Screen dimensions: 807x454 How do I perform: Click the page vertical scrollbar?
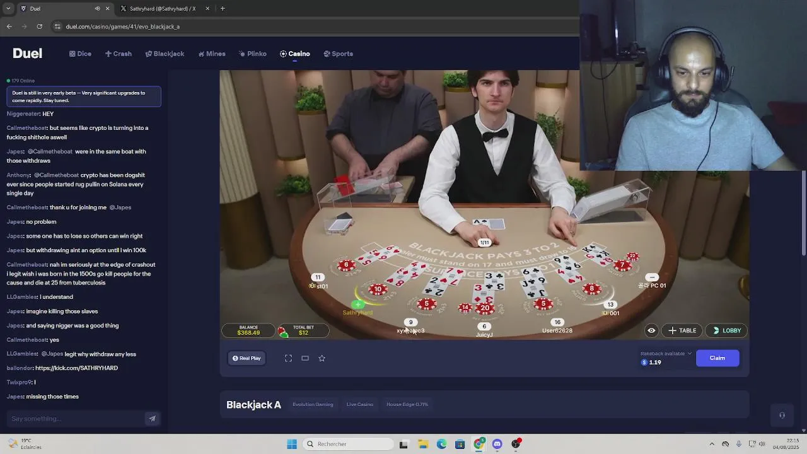(804, 214)
